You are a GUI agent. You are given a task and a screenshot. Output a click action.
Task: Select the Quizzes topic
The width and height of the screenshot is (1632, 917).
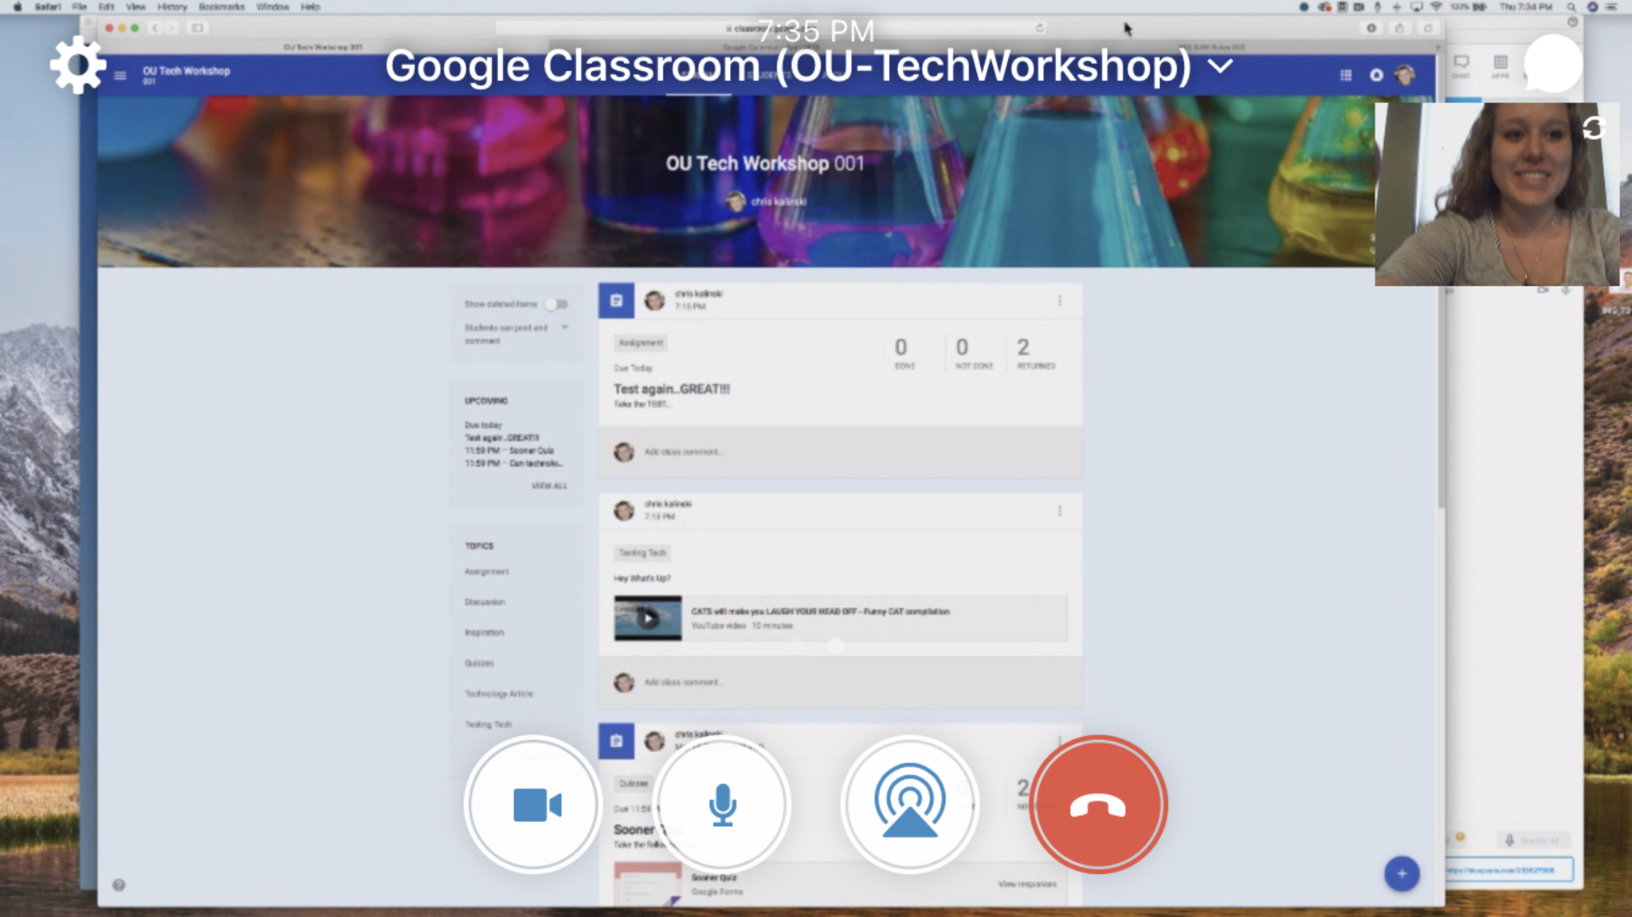point(480,663)
